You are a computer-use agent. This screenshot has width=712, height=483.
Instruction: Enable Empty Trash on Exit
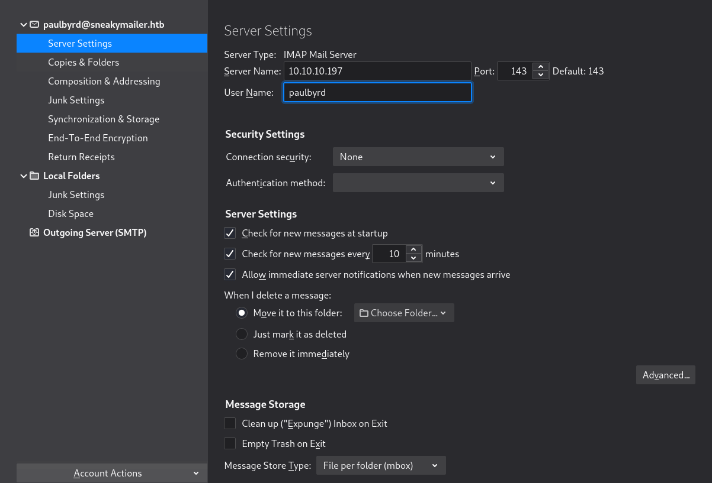pyautogui.click(x=230, y=443)
